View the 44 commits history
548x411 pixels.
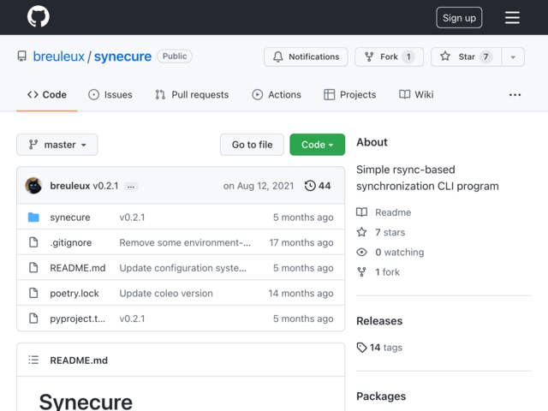coord(318,186)
